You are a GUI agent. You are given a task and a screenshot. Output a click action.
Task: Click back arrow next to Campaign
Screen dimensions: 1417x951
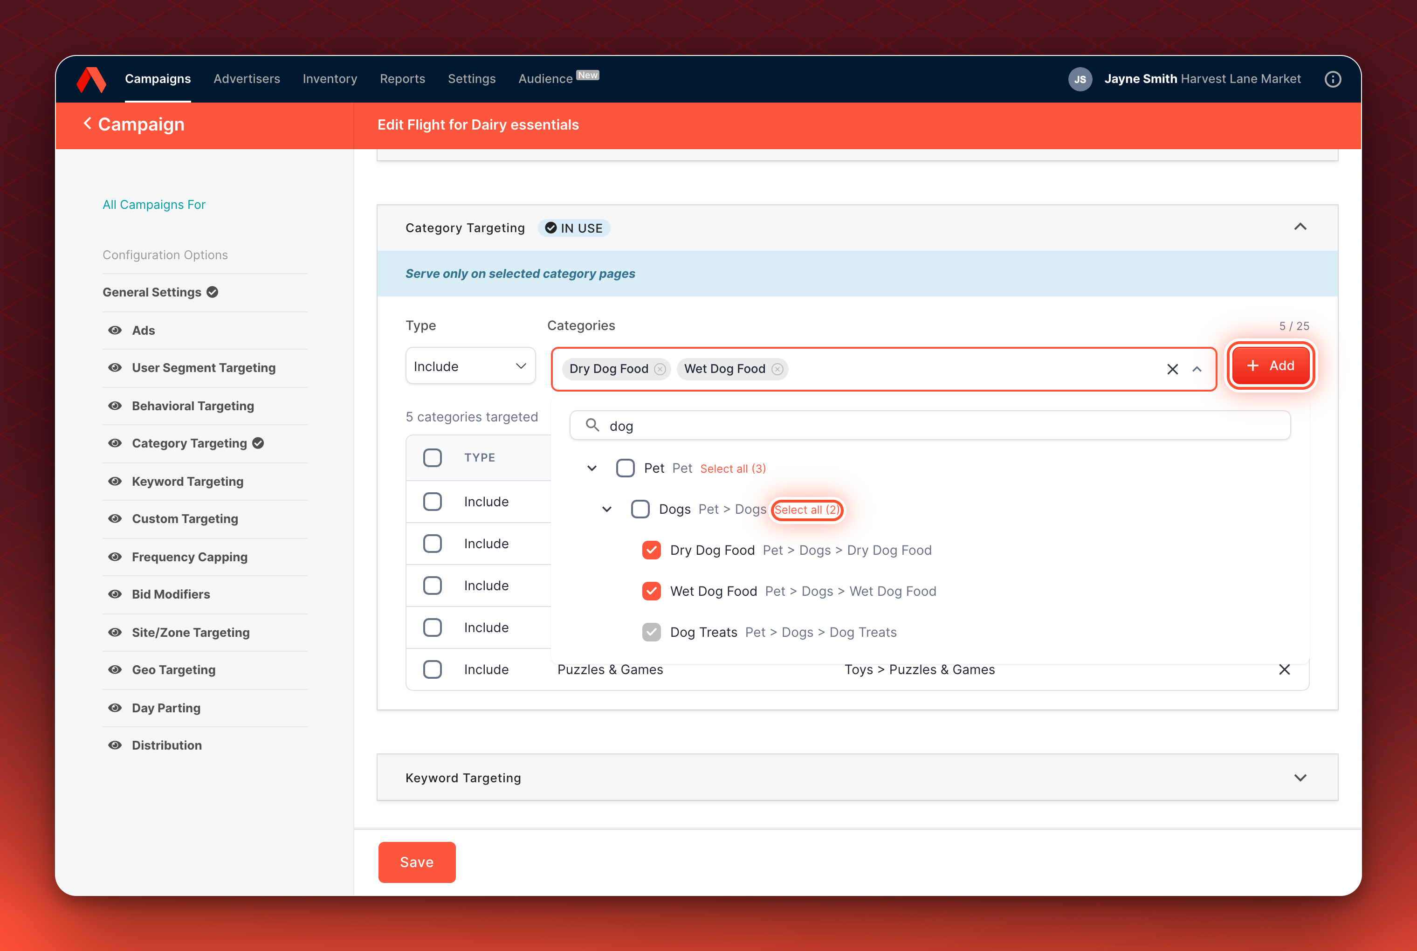[87, 124]
